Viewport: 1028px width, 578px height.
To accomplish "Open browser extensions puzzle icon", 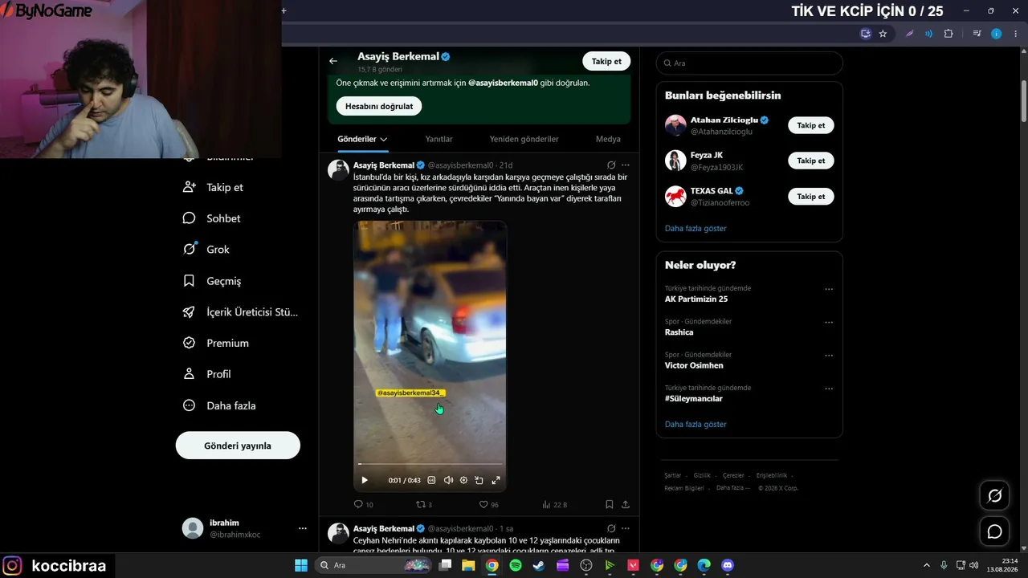I will [x=948, y=34].
